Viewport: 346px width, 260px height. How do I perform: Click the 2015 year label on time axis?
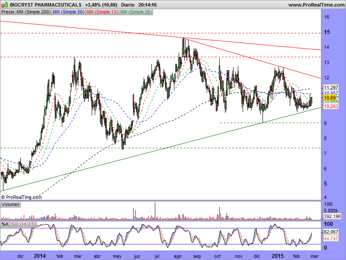tap(278, 256)
